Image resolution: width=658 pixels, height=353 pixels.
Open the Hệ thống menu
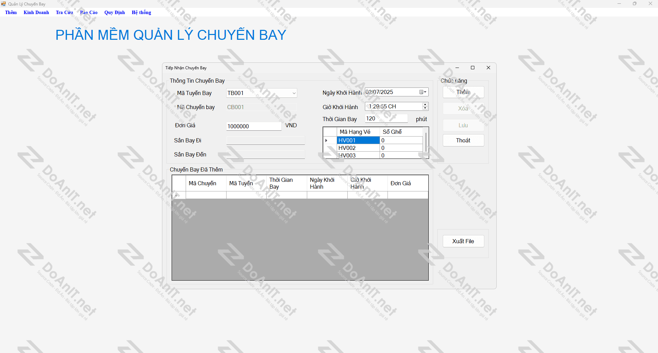click(141, 12)
